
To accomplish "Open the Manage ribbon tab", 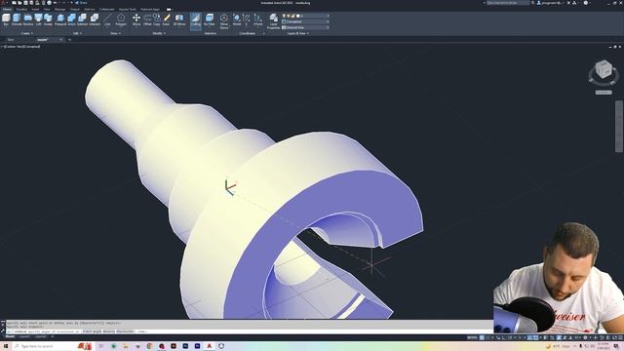I will point(59,9).
